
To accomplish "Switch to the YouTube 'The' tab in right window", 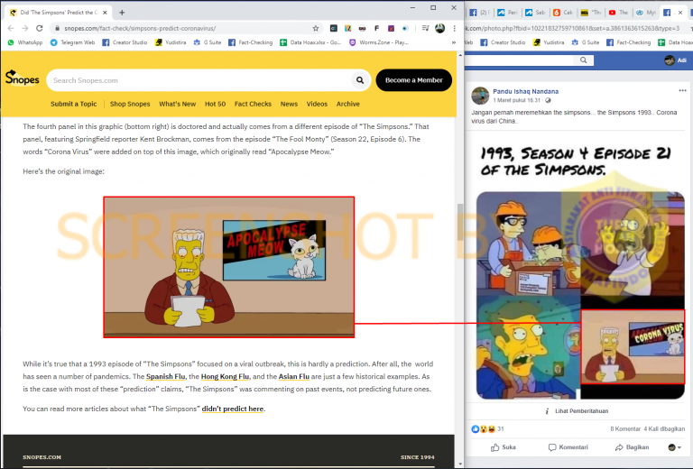I will pos(618,13).
